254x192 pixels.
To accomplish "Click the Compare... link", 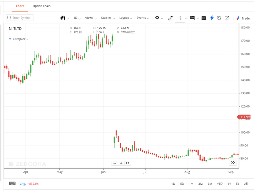I will 18,39.
